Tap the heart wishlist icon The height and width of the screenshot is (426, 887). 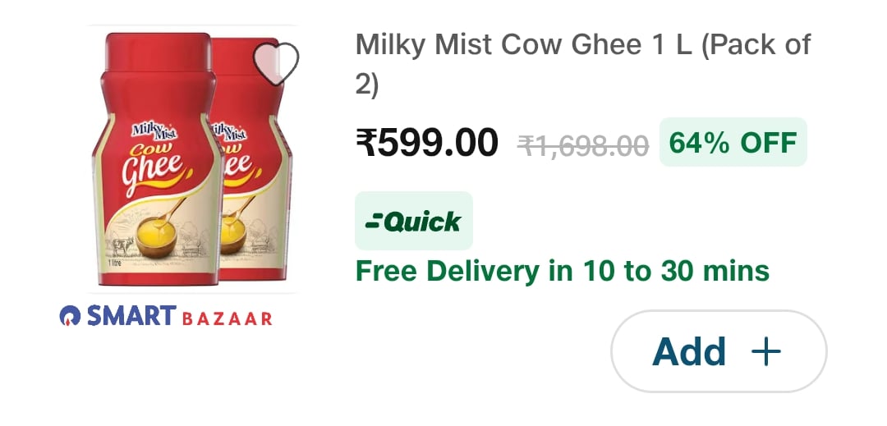(275, 64)
